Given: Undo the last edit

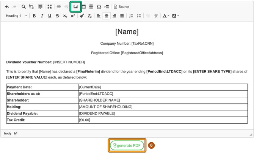Looking at the screenshot, I should point(7,7).
